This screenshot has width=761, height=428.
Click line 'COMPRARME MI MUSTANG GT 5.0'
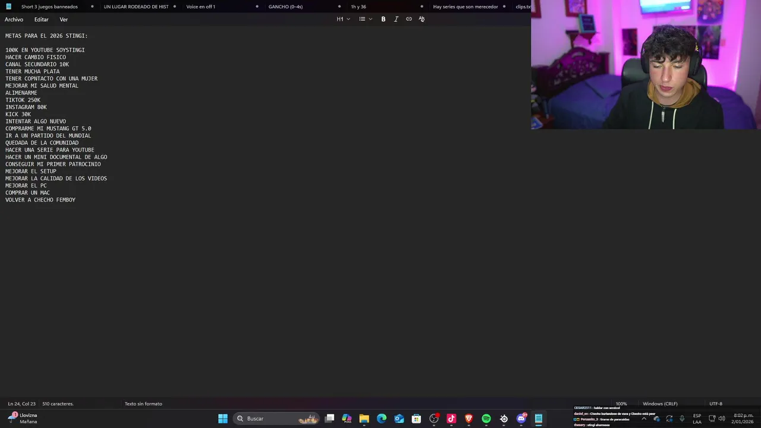tap(48, 128)
